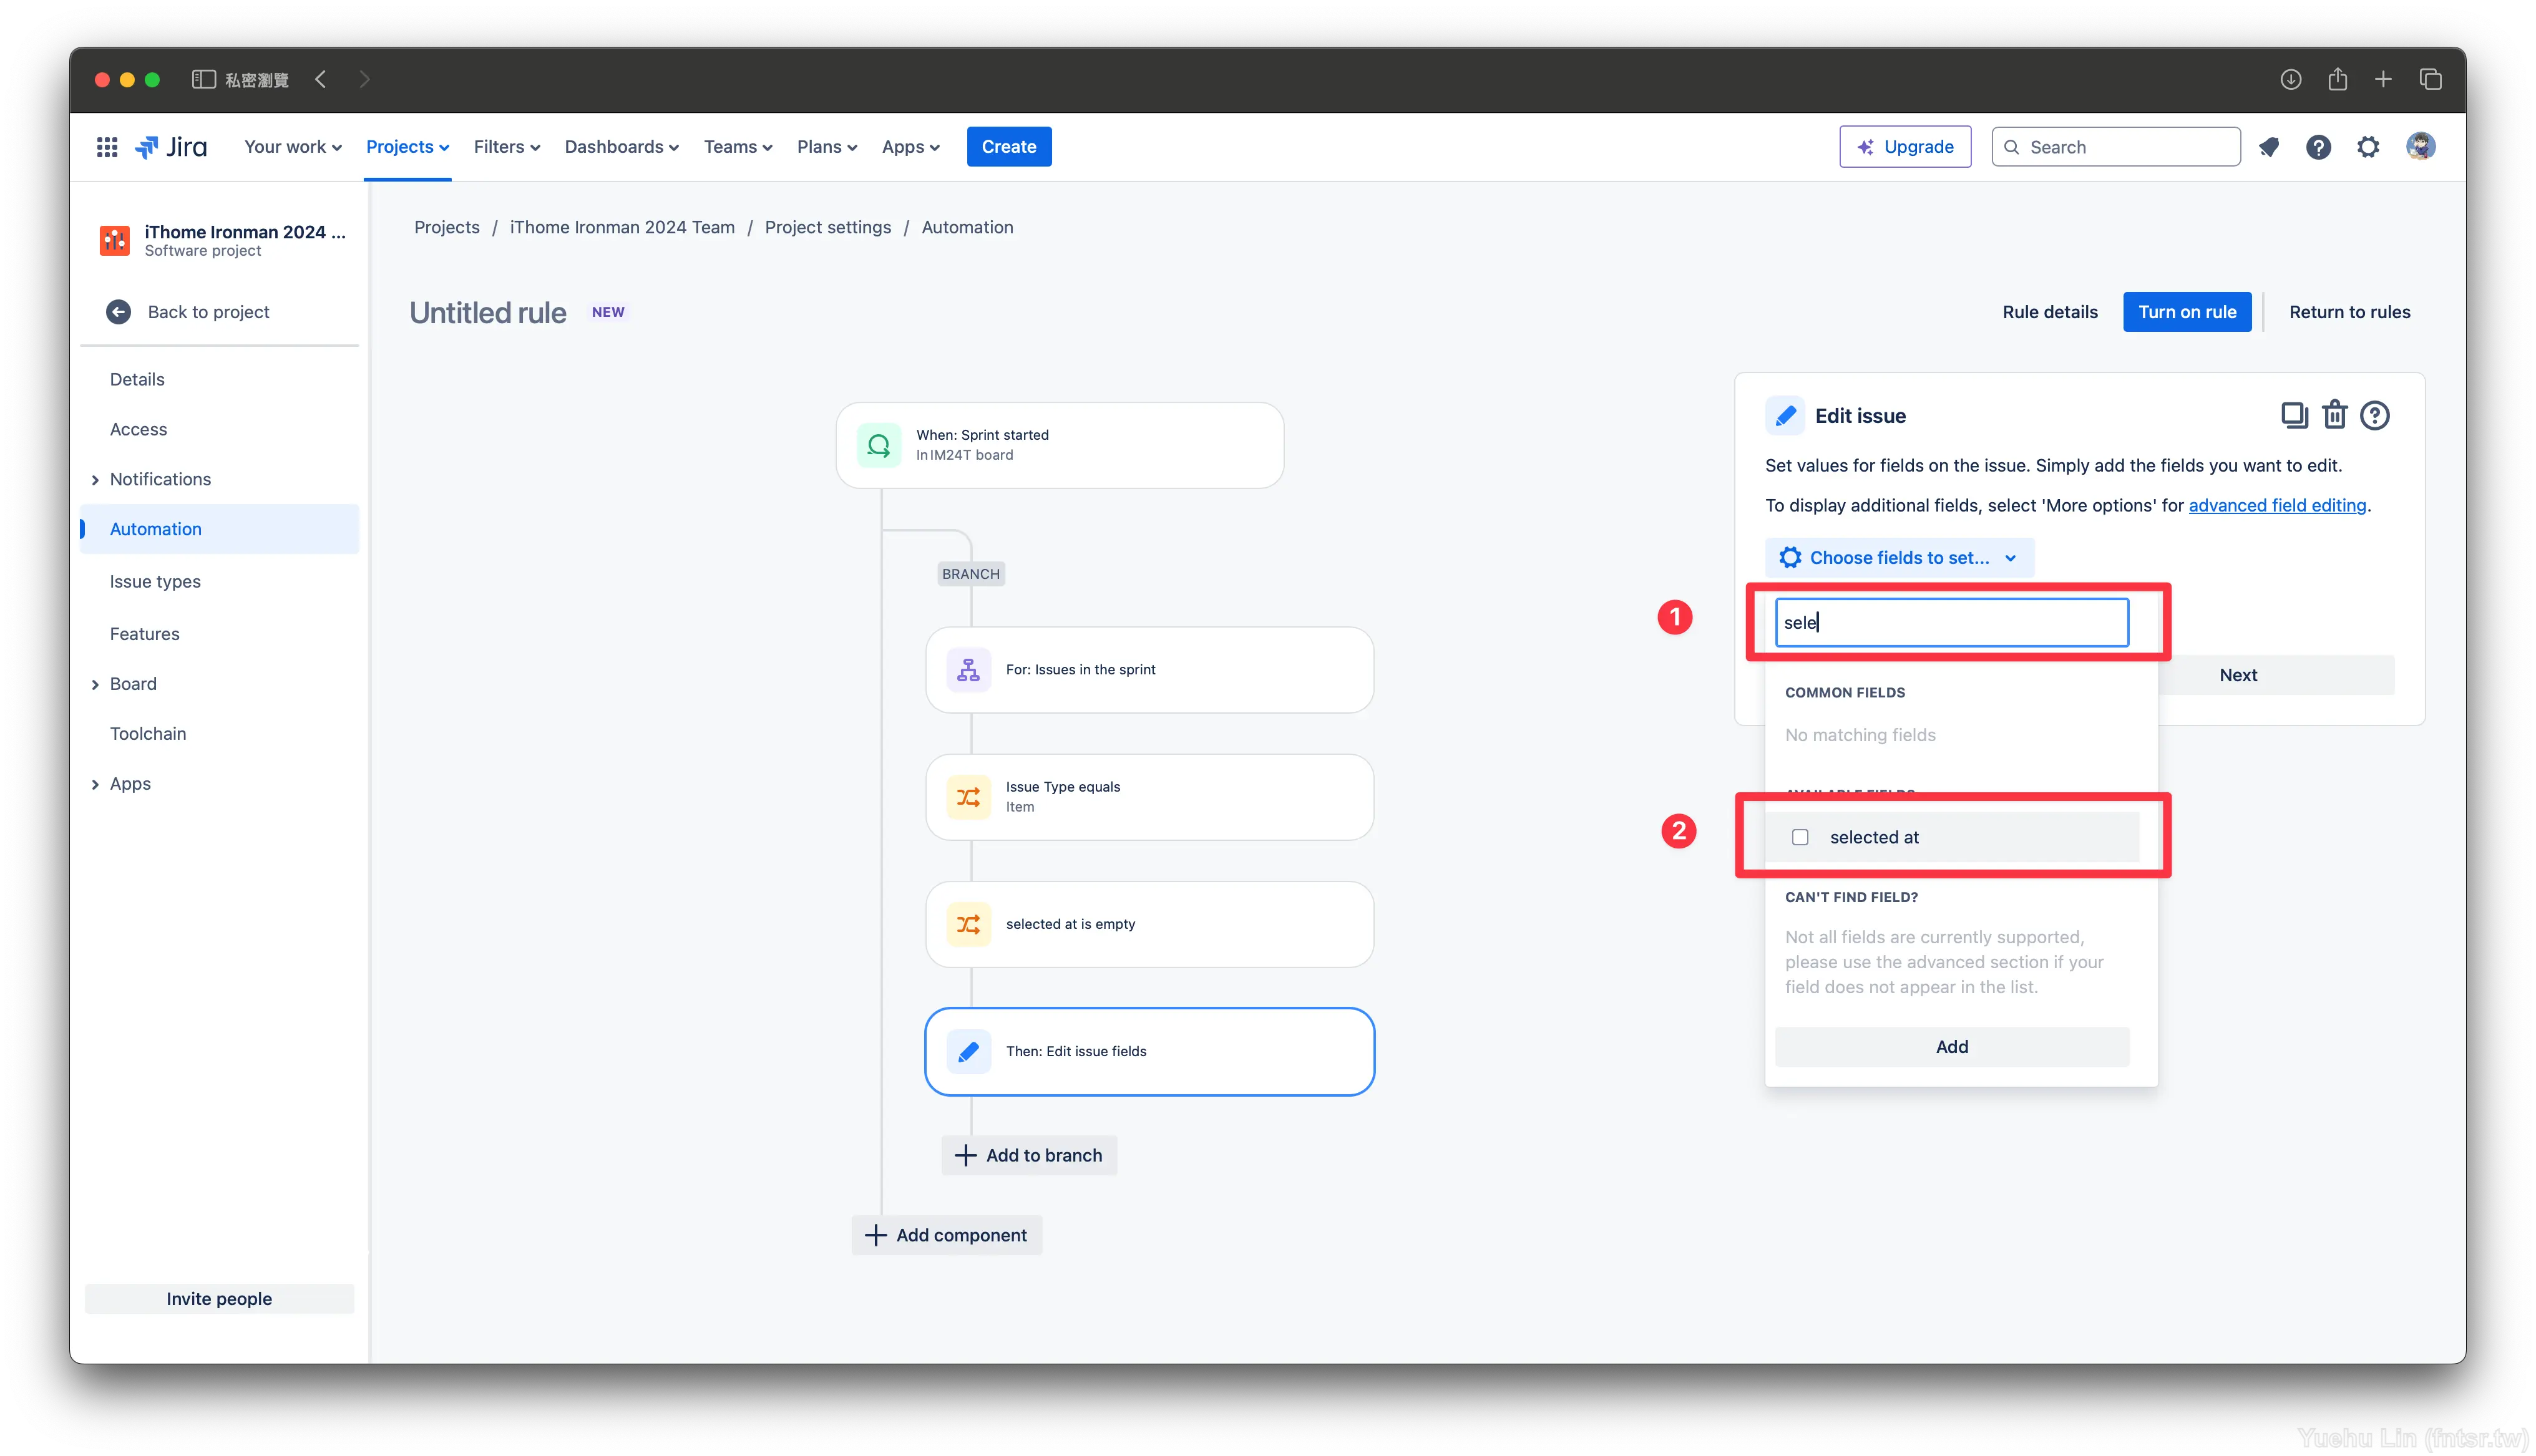This screenshot has width=2536, height=1456.
Task: Click the Return to rules label
Action: click(x=2349, y=312)
